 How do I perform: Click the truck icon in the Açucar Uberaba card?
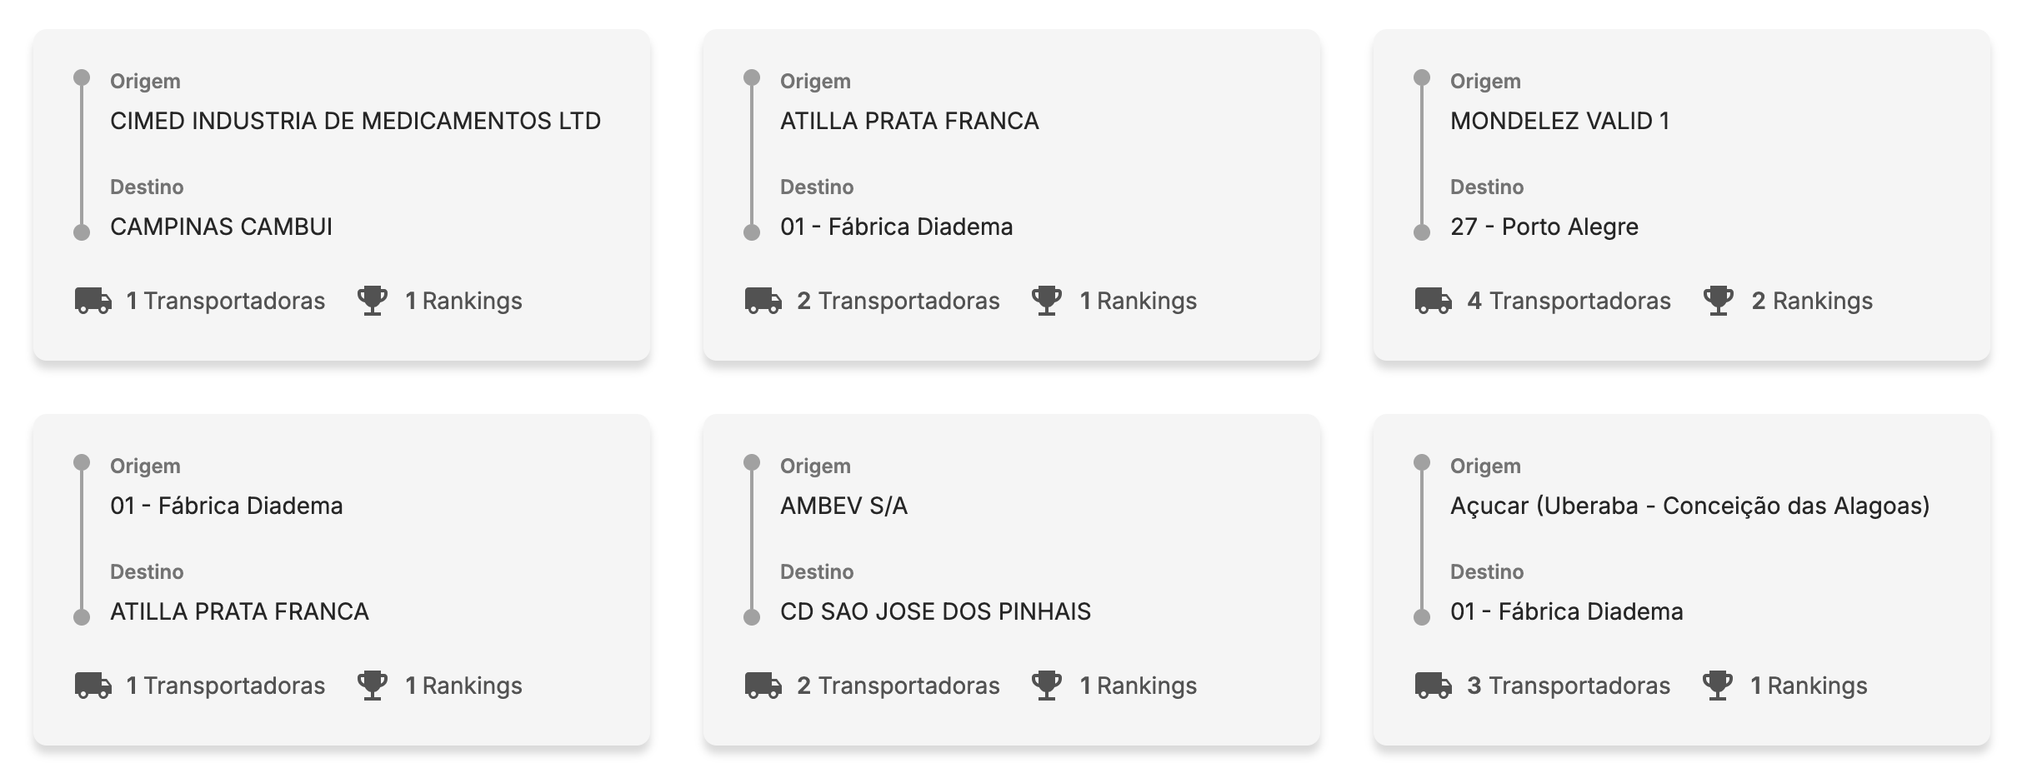1434,686
